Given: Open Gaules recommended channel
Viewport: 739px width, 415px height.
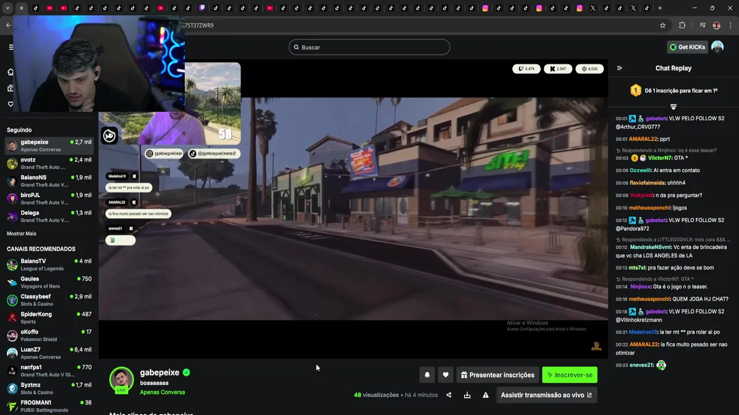Looking at the screenshot, I should 49,282.
